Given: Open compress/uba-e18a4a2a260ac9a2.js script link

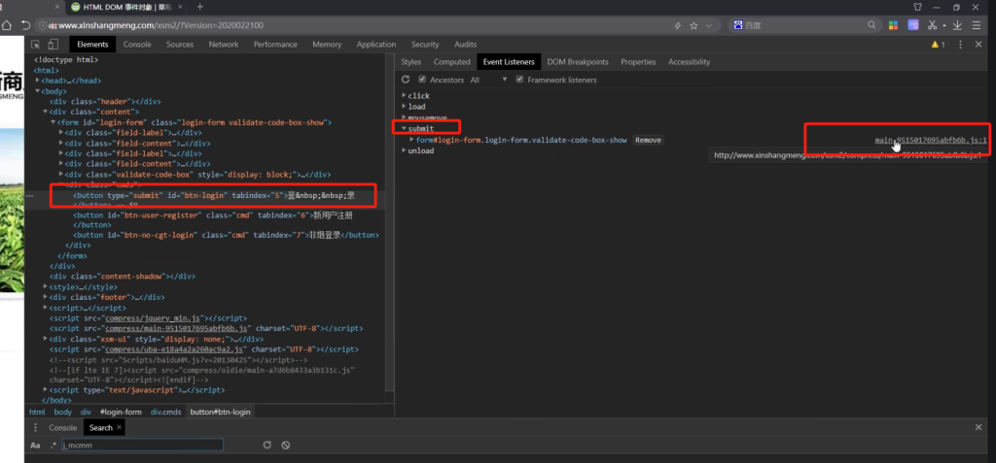Looking at the screenshot, I should click(174, 349).
